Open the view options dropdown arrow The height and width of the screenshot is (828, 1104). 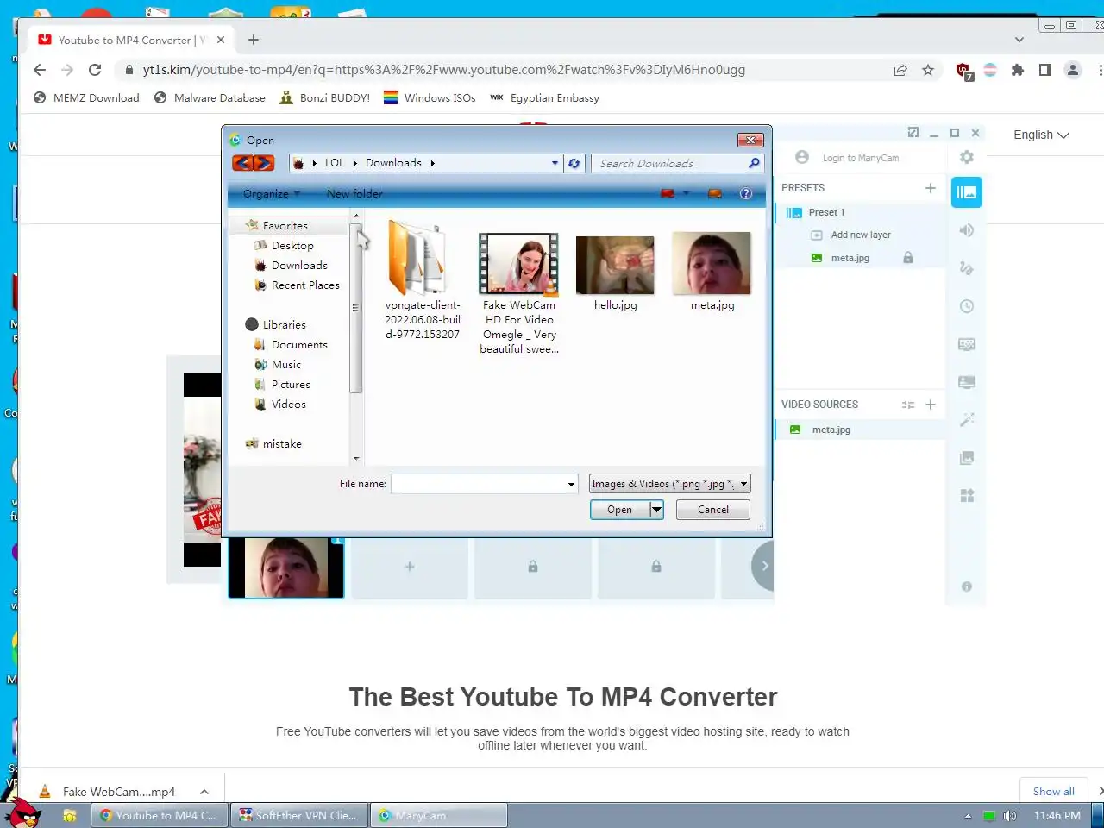coord(687,193)
